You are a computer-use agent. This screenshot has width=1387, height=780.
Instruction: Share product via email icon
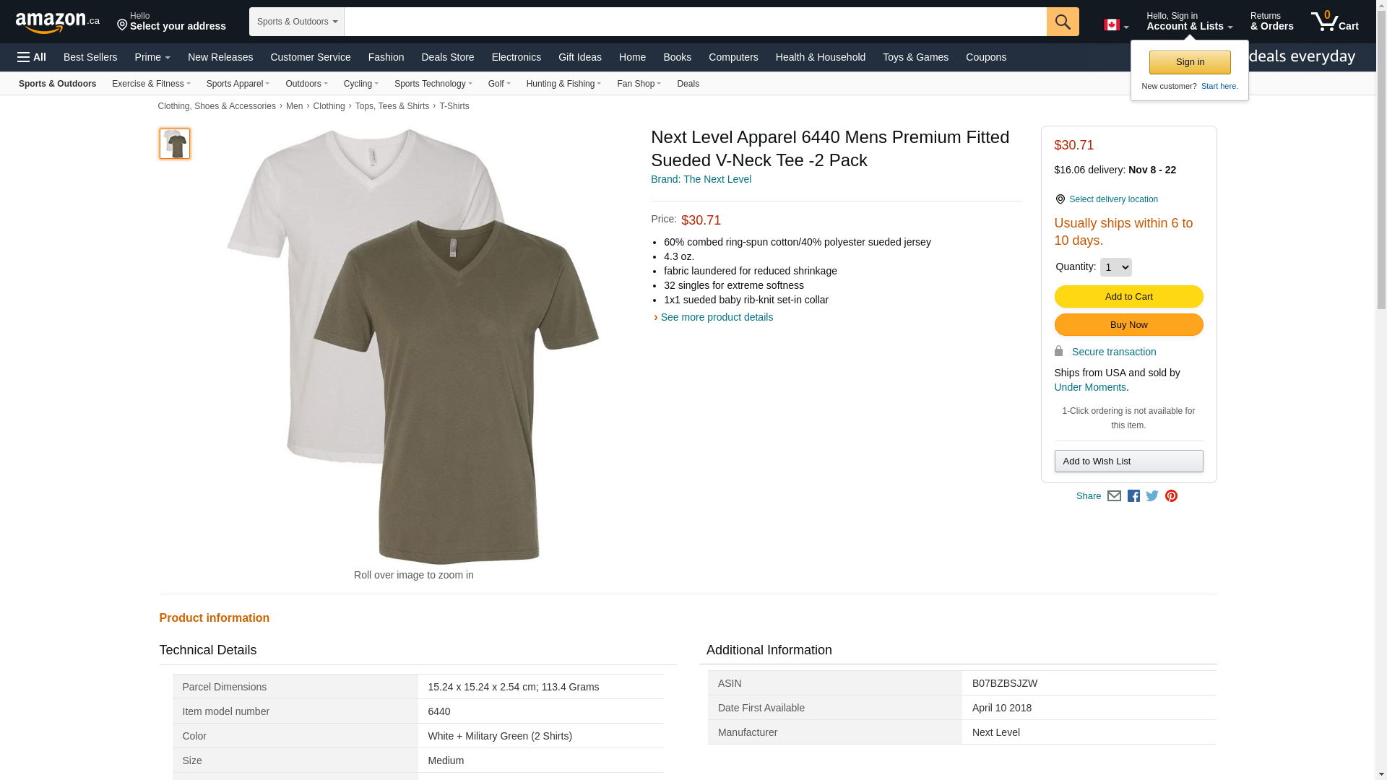click(1114, 496)
